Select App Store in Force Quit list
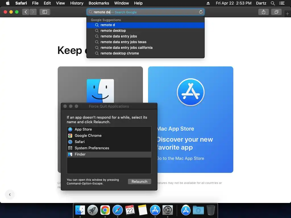 (x=109, y=129)
